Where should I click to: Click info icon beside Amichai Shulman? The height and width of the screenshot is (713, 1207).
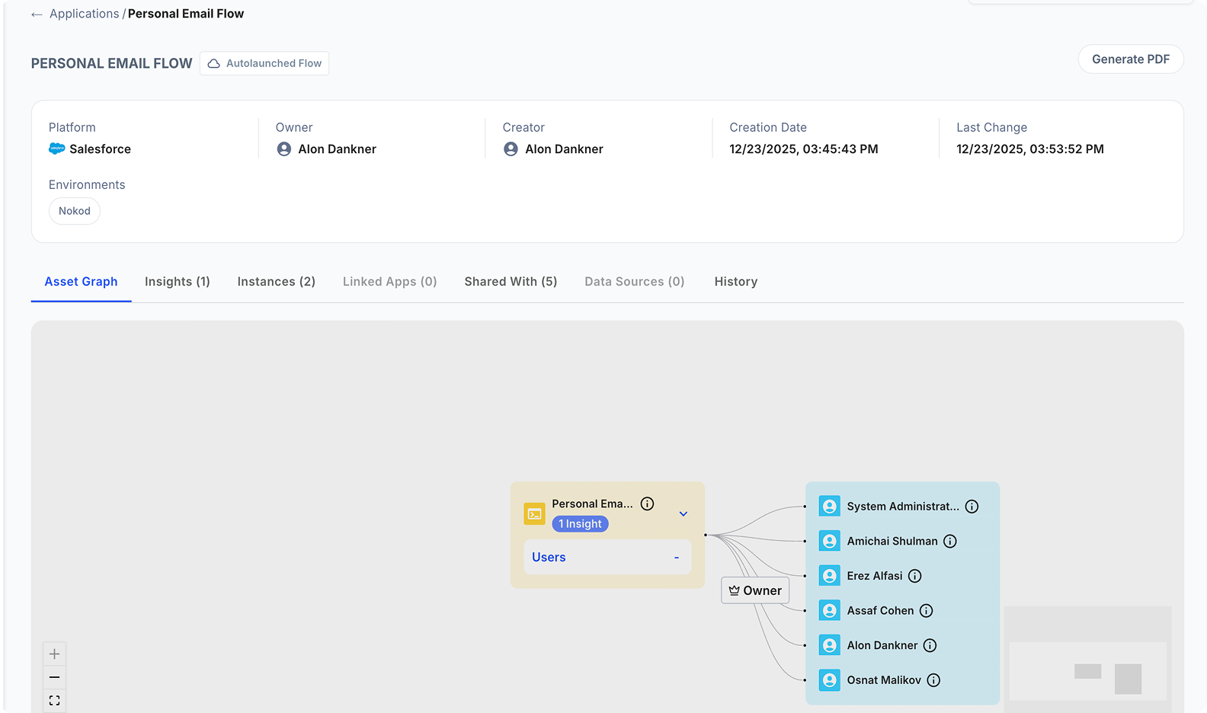tap(949, 542)
